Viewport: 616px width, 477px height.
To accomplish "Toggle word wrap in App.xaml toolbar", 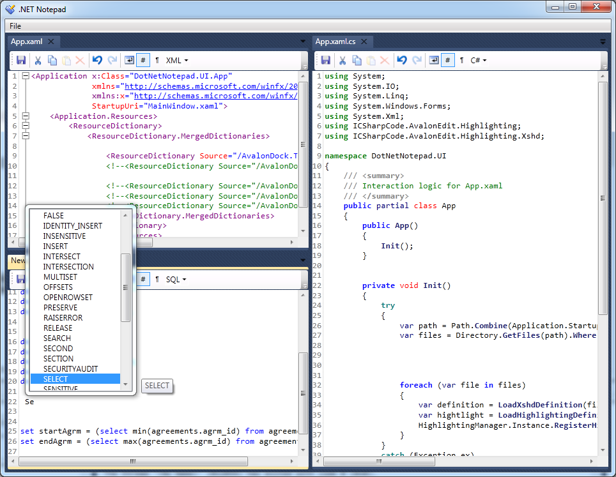I will pyautogui.click(x=129, y=60).
